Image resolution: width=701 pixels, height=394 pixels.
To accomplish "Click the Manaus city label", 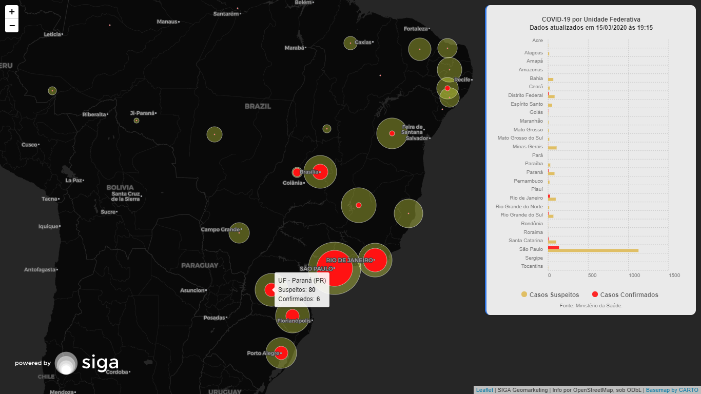I will (166, 22).
